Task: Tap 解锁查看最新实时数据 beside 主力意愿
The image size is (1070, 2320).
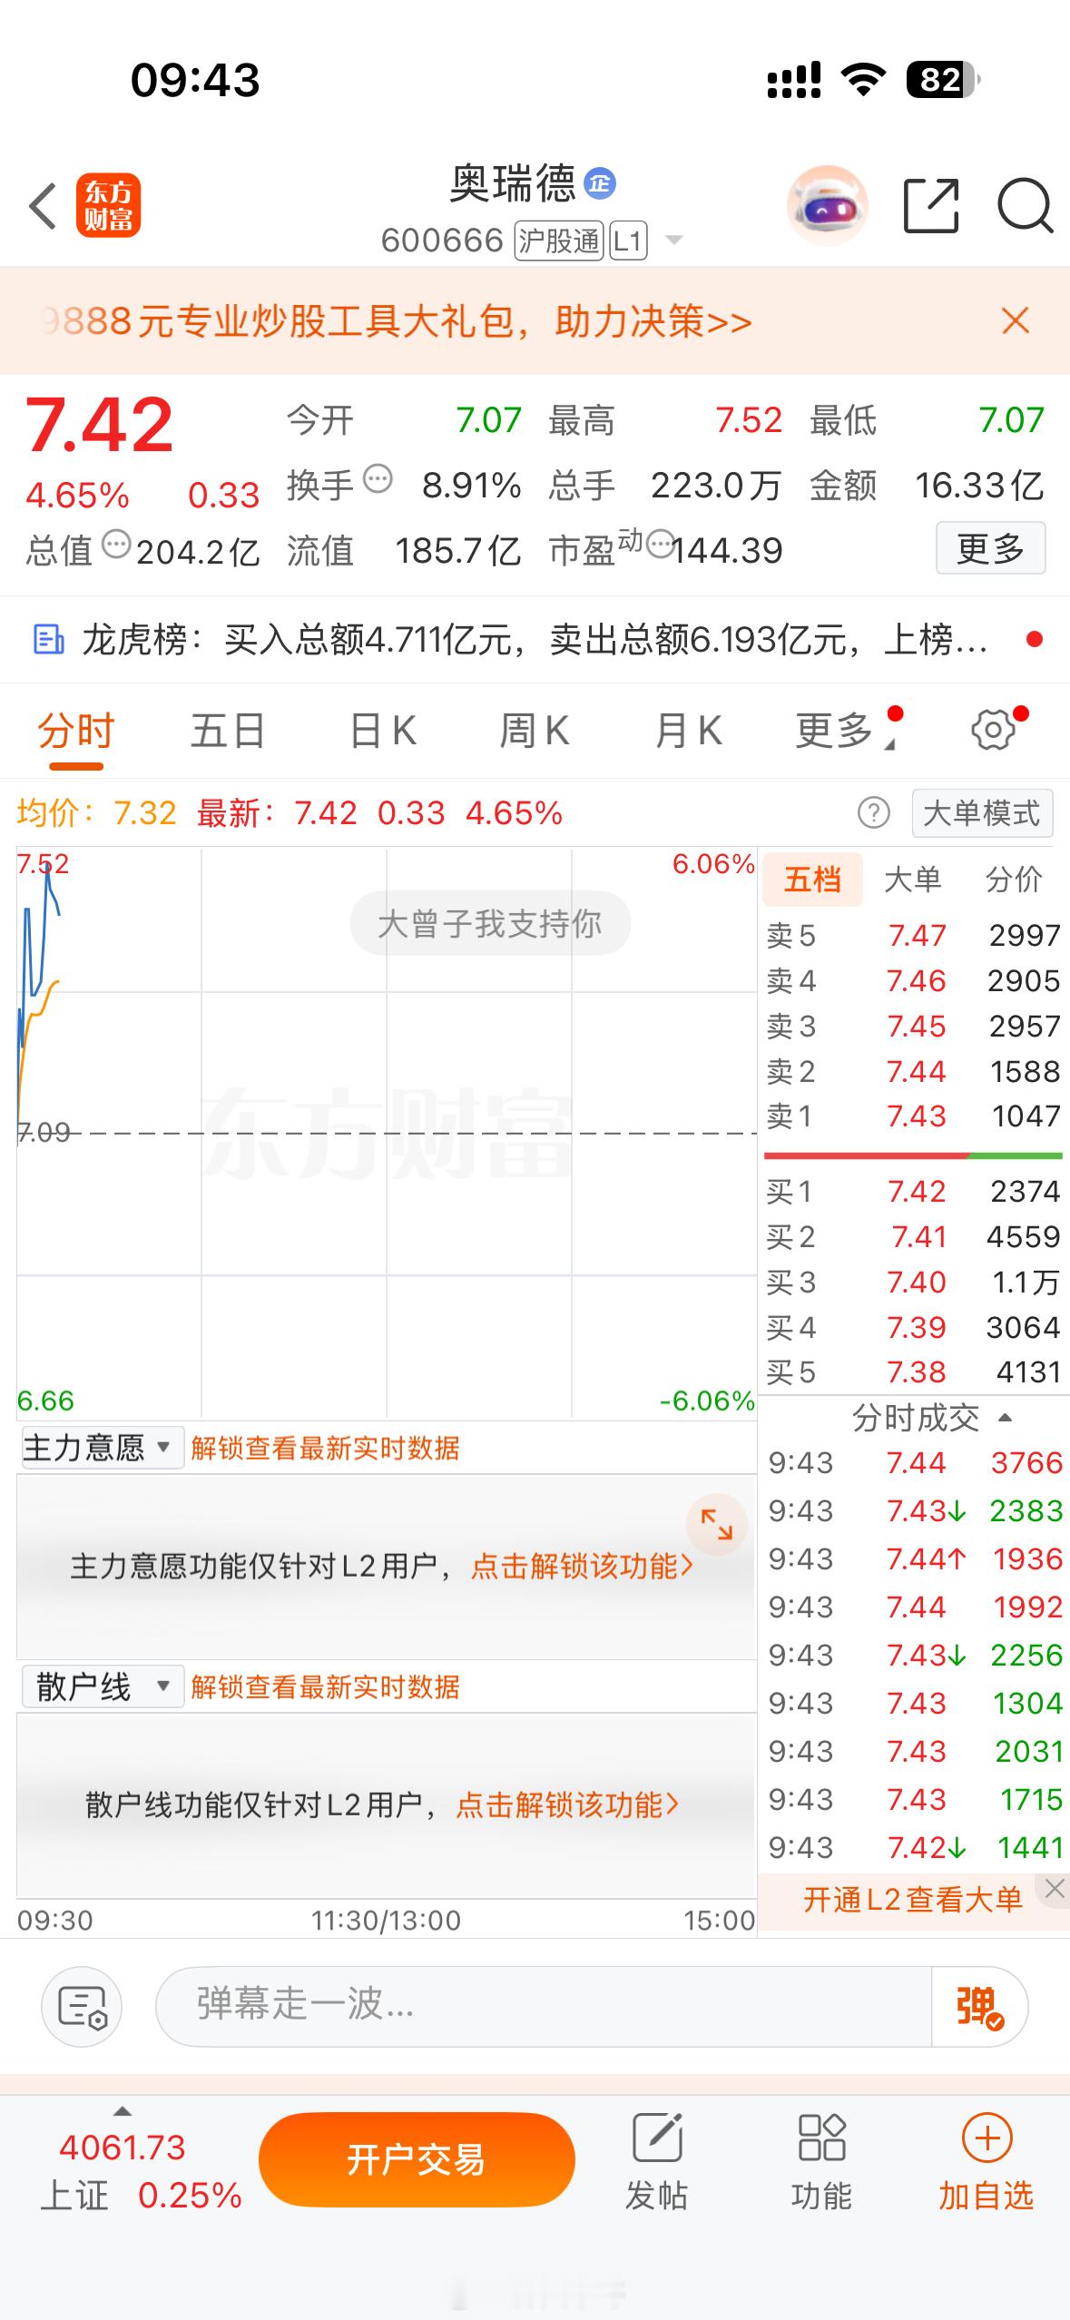Action: [325, 1449]
